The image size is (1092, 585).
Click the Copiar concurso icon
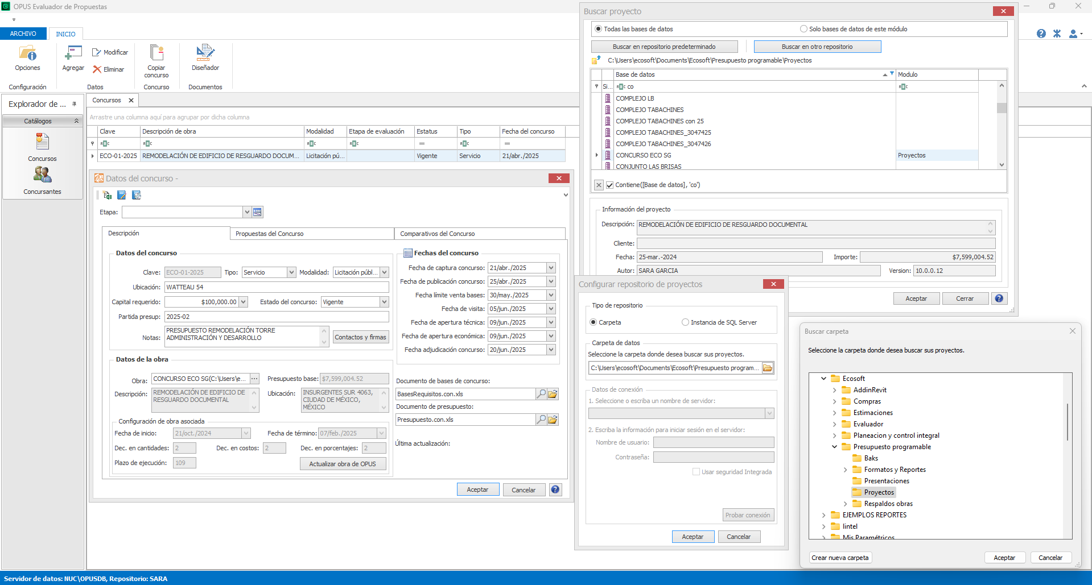click(156, 52)
